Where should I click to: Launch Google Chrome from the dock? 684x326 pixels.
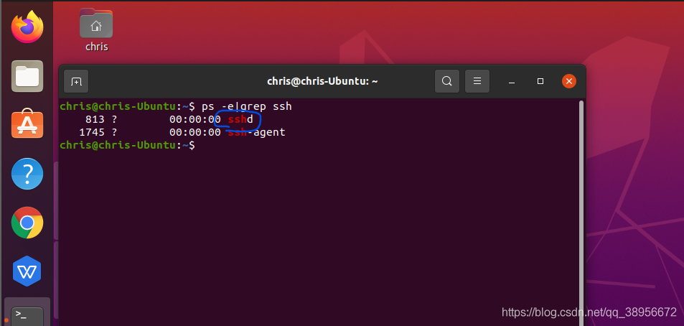pyautogui.click(x=27, y=223)
